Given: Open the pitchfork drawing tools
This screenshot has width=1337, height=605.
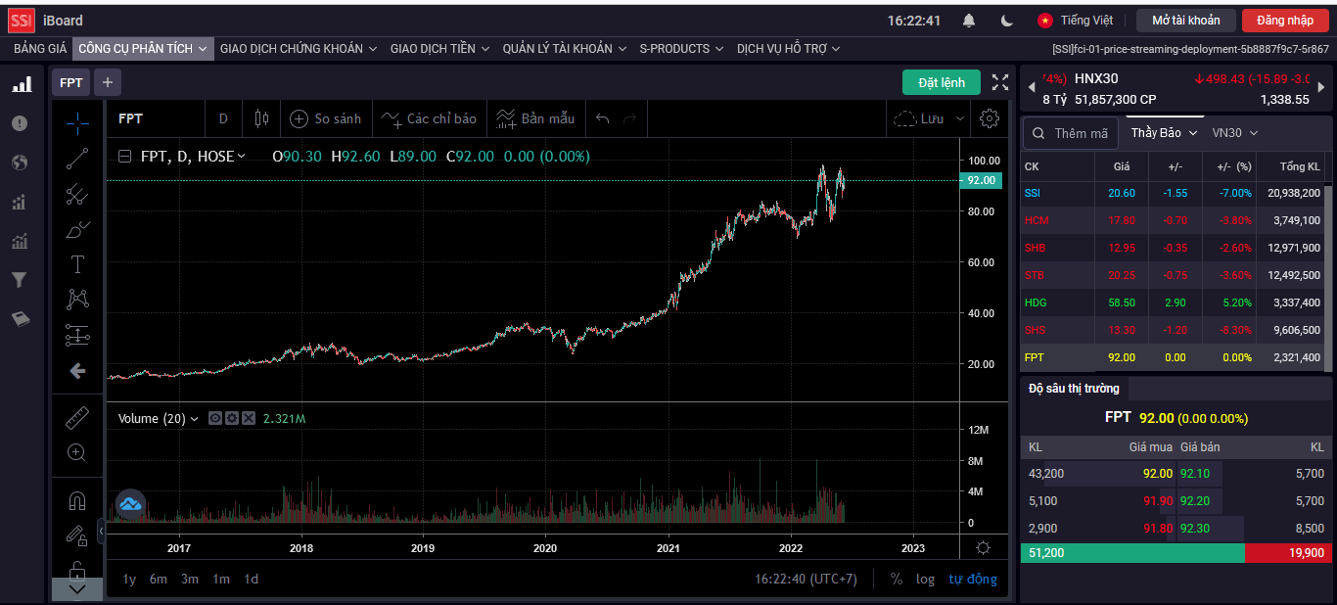Looking at the screenshot, I should (x=77, y=194).
